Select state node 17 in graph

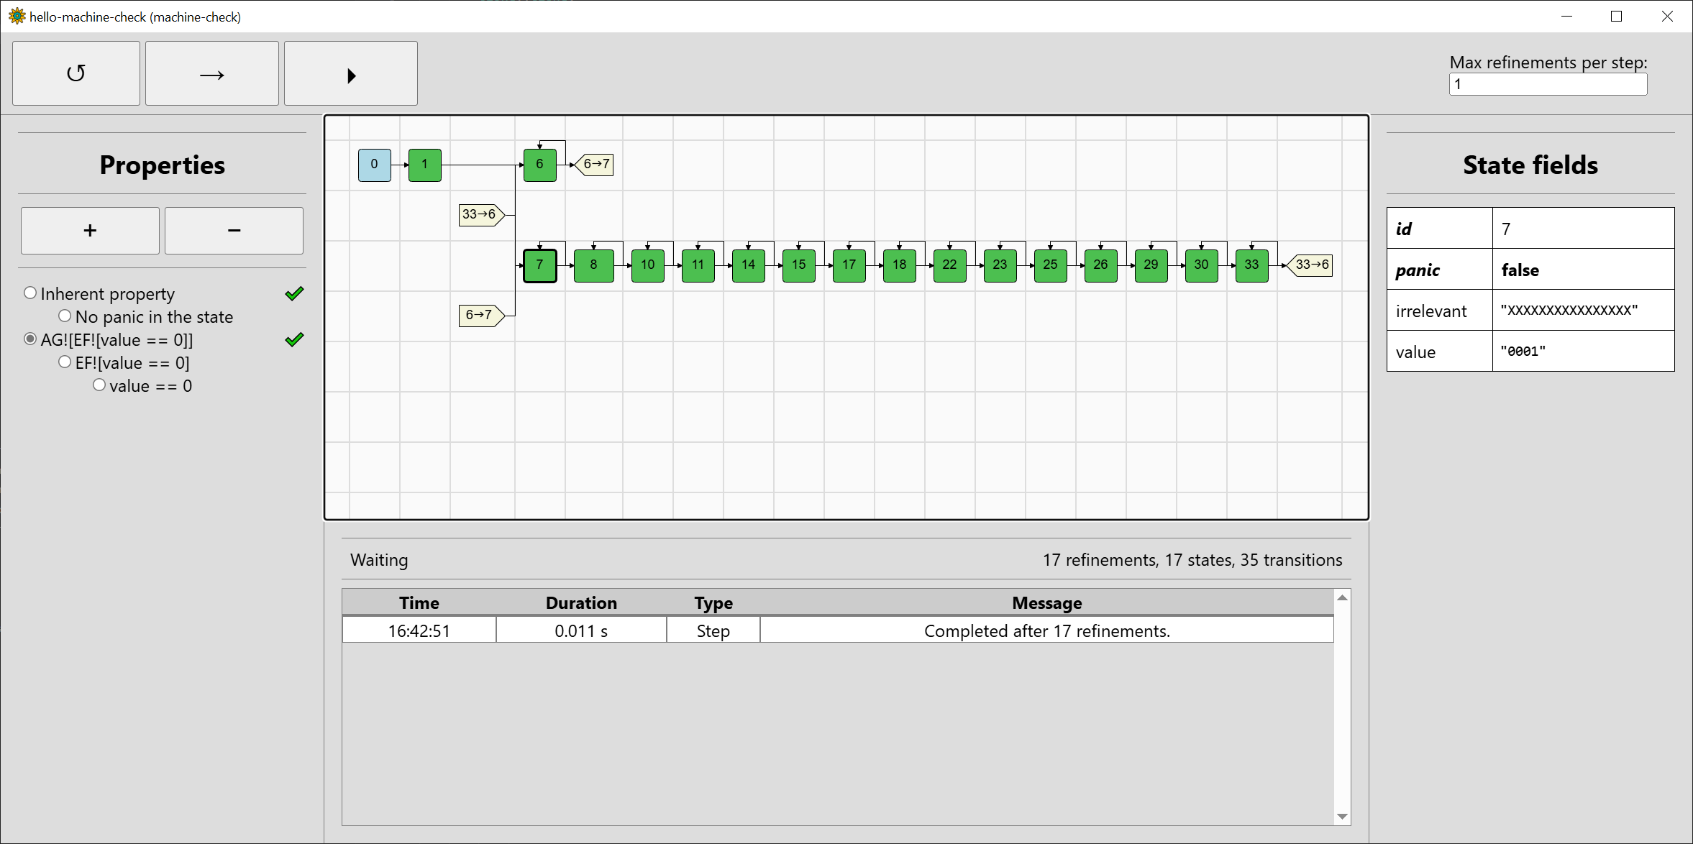pyautogui.click(x=849, y=265)
